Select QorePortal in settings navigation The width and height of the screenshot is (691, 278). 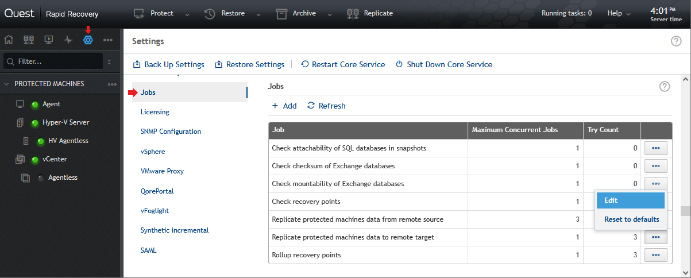pos(157,191)
